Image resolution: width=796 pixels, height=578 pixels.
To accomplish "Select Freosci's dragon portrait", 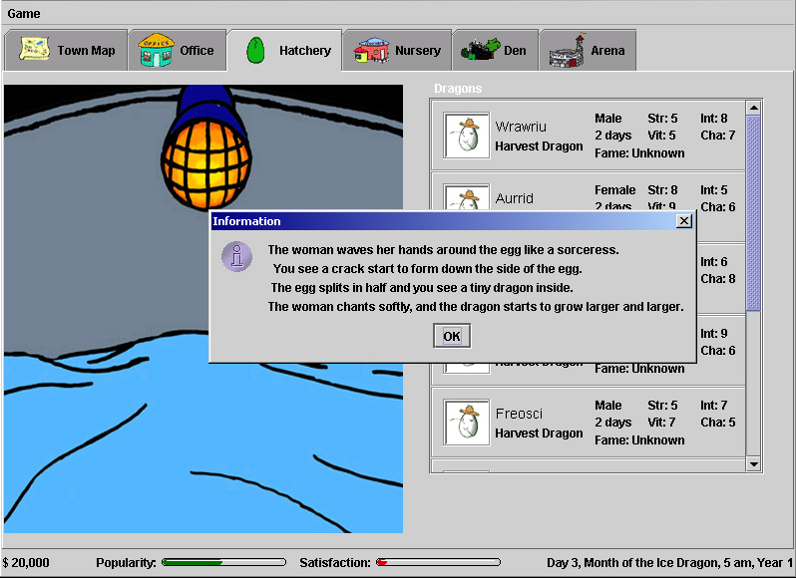I will pos(466,423).
